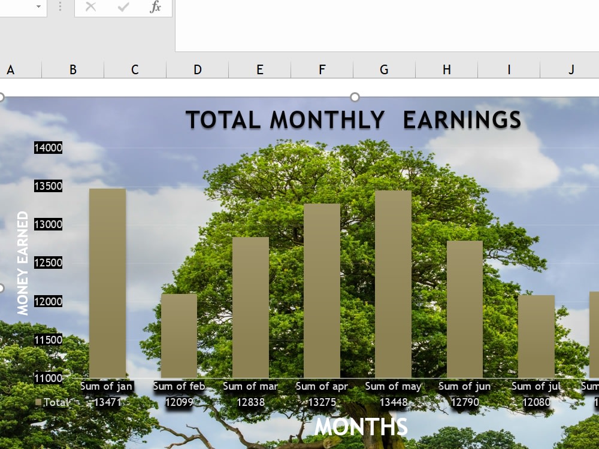Click the formula bar divider dots handle

point(60,6)
